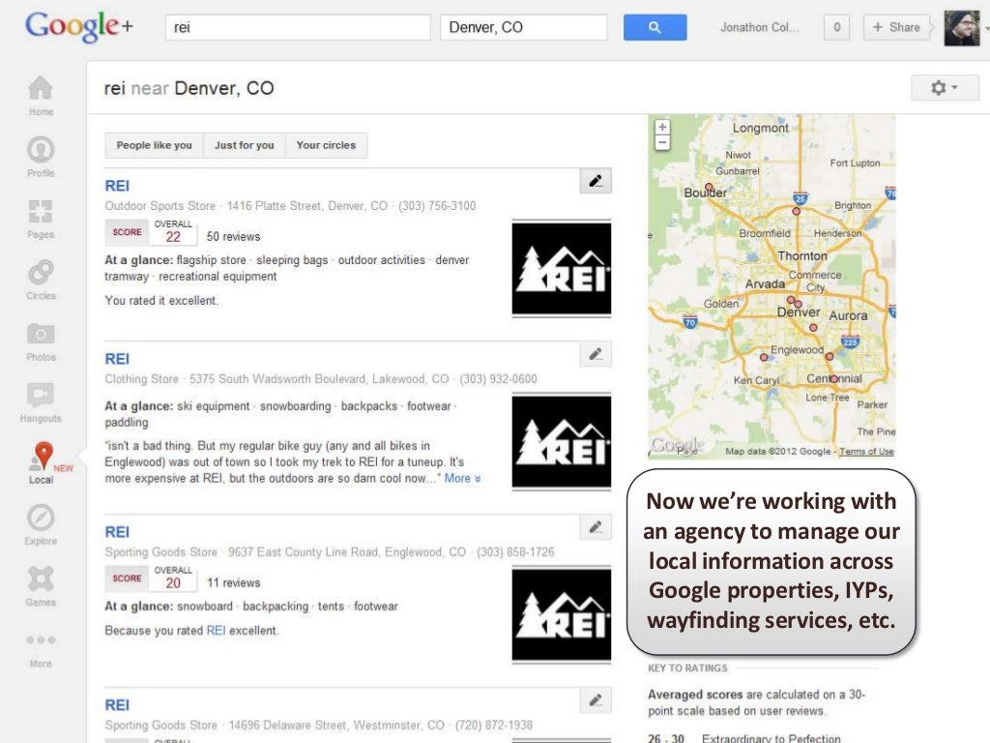The width and height of the screenshot is (990, 743).
Task: Click the phone number (303) 932-0600
Action: coord(498,379)
